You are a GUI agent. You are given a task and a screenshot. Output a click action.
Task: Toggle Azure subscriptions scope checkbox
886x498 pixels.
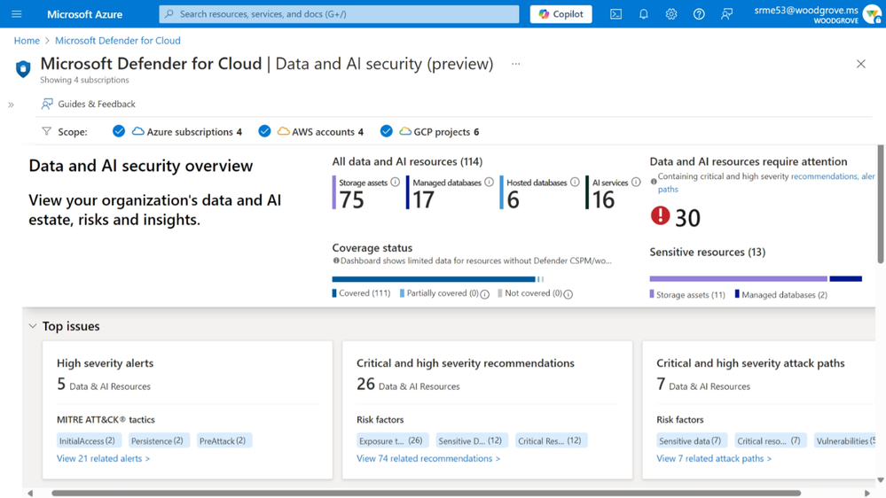click(119, 131)
